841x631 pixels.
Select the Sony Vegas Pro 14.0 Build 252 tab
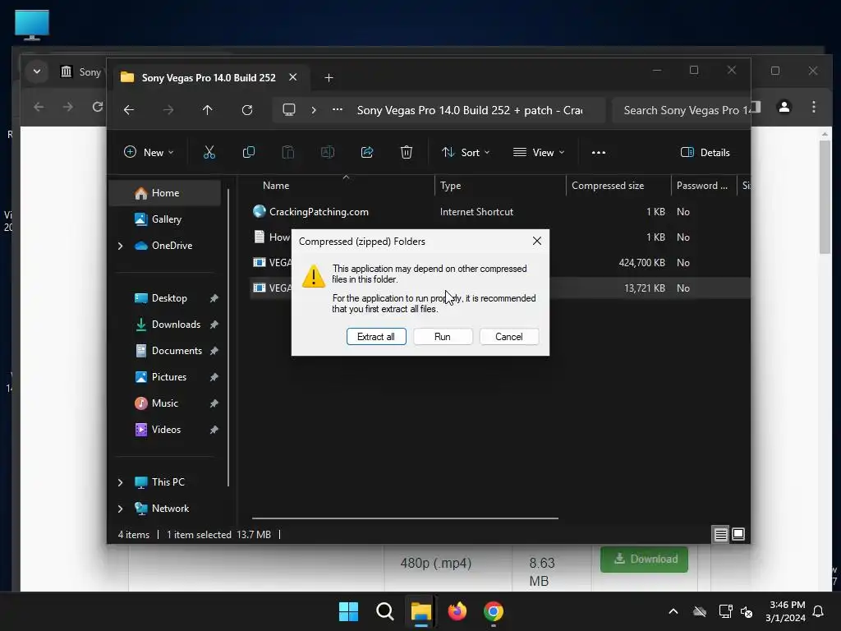point(209,78)
